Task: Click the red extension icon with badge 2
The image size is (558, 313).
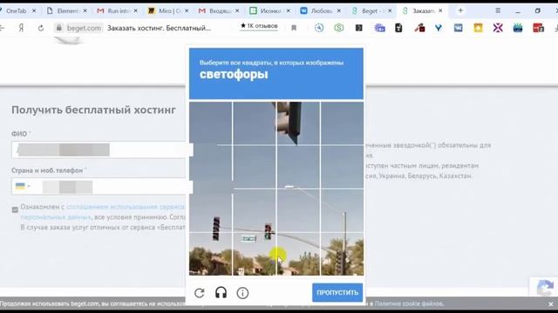Action: click(538, 28)
